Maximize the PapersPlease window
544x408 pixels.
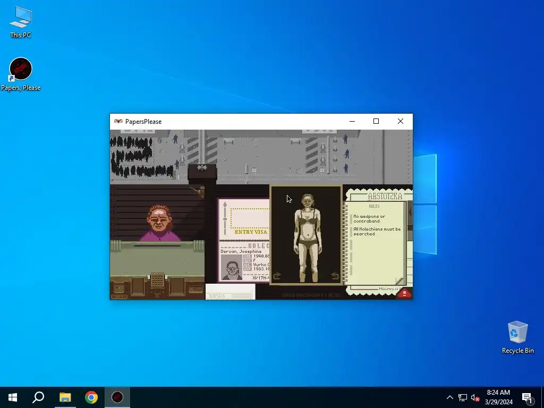[x=376, y=122]
